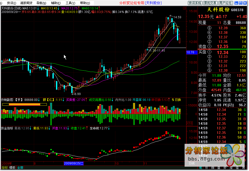Click buy level ② price 12.33
The height and width of the screenshot is (171, 249).
pos(223,57)
